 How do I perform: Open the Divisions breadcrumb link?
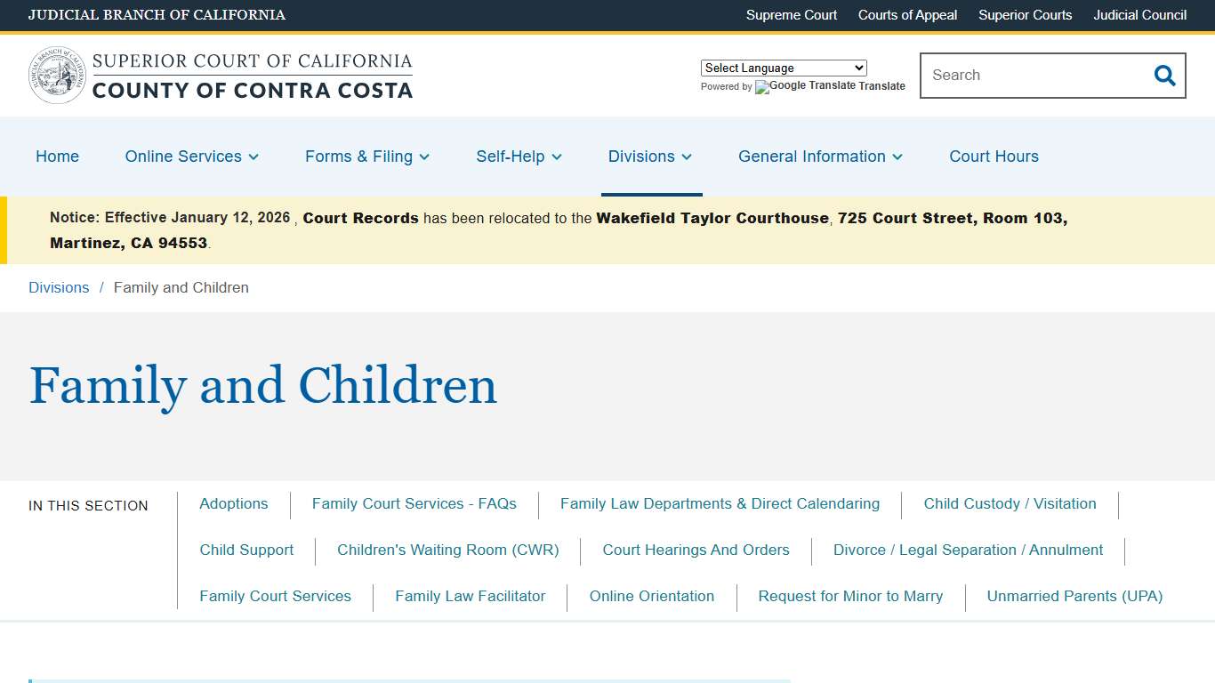(x=59, y=287)
